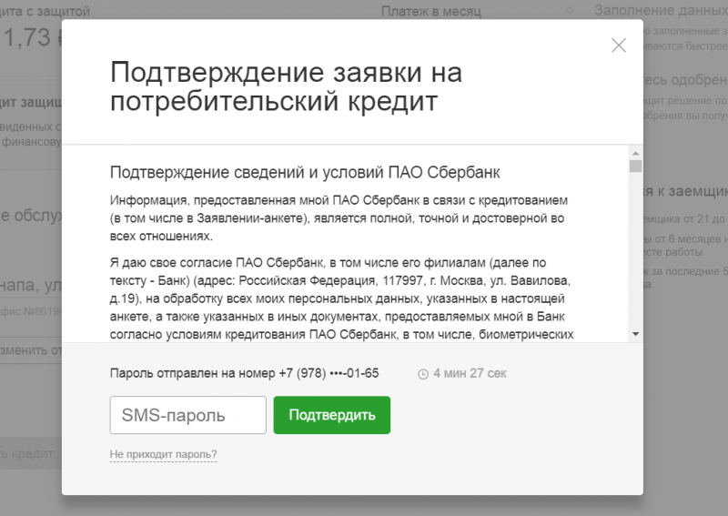Click the scrollbar thumb of terms text
This screenshot has width=728, height=516.
click(635, 166)
